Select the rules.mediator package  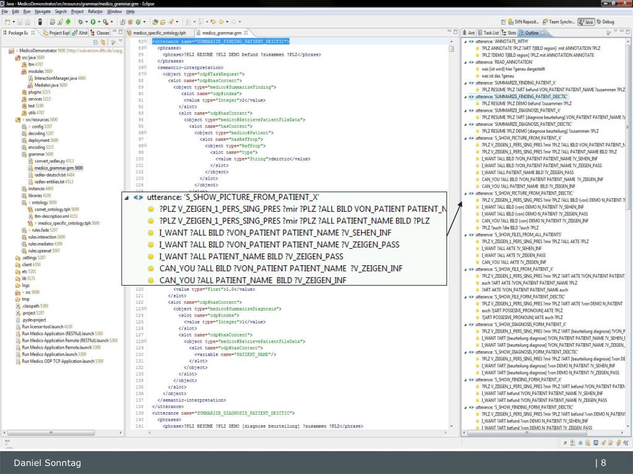[x=42, y=244]
